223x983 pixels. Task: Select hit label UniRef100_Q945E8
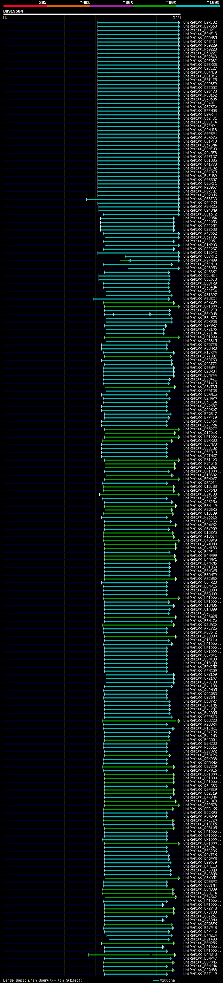pos(200,153)
